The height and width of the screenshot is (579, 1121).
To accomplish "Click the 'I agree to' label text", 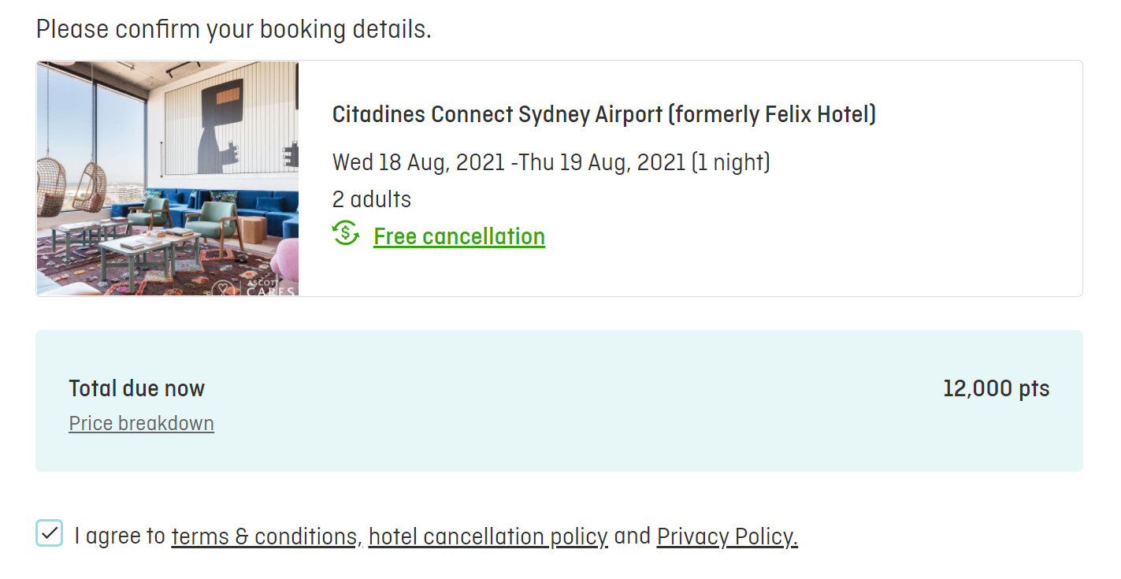I will click(120, 536).
